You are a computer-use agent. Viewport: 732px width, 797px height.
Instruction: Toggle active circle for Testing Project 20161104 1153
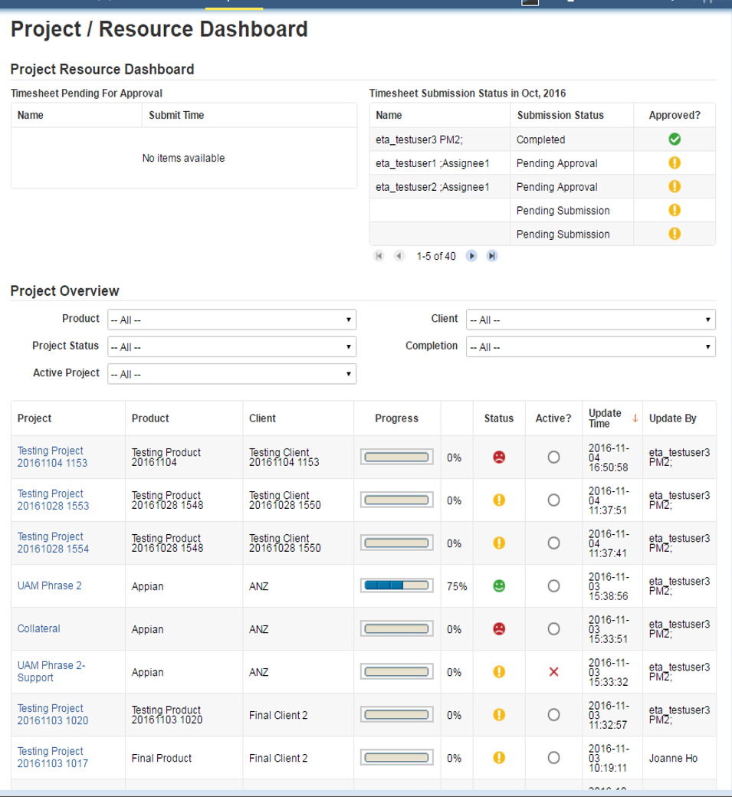[x=553, y=457]
